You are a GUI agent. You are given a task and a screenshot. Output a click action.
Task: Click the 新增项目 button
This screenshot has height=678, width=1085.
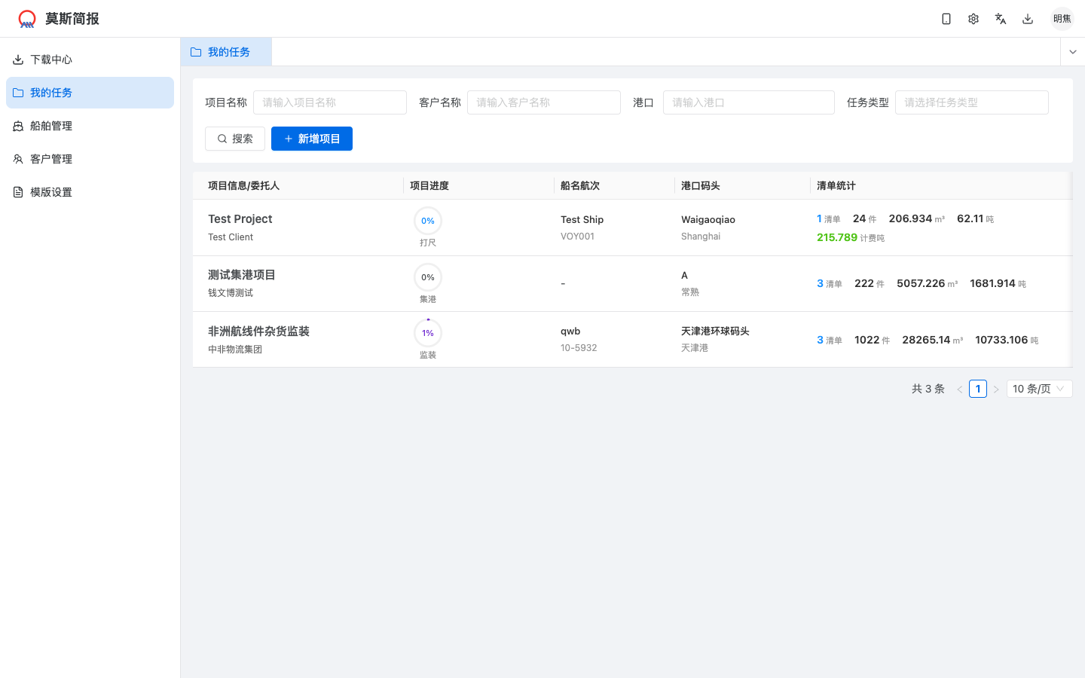pos(311,139)
